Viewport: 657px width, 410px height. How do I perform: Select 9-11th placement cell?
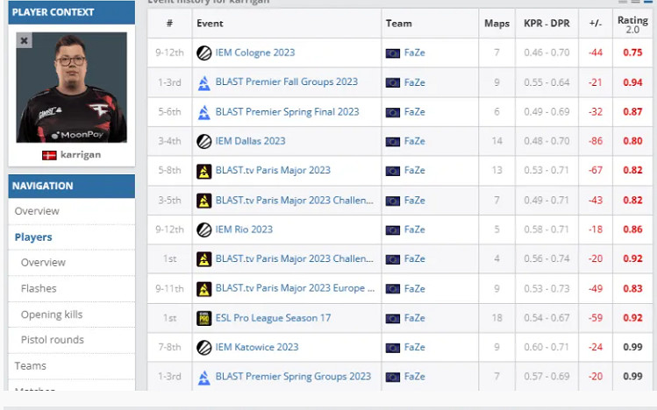pyautogui.click(x=169, y=289)
